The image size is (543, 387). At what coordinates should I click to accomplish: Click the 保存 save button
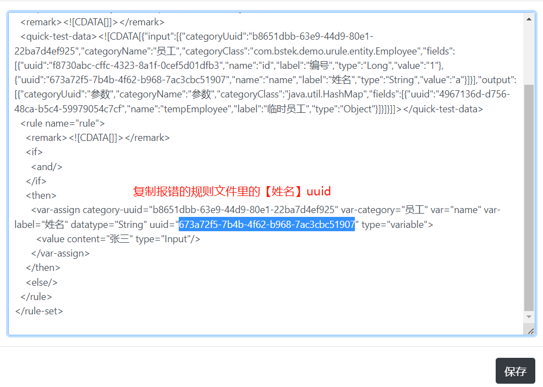[x=515, y=370]
